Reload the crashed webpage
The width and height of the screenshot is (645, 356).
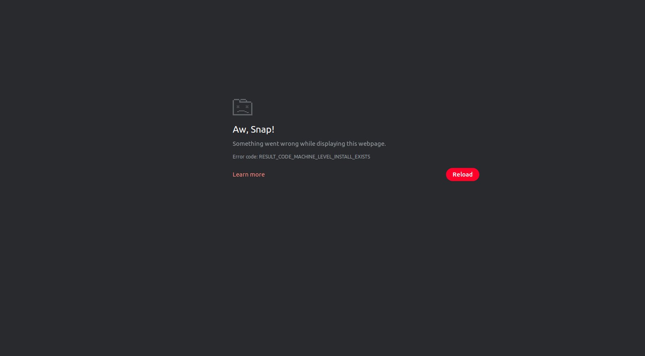(x=462, y=175)
